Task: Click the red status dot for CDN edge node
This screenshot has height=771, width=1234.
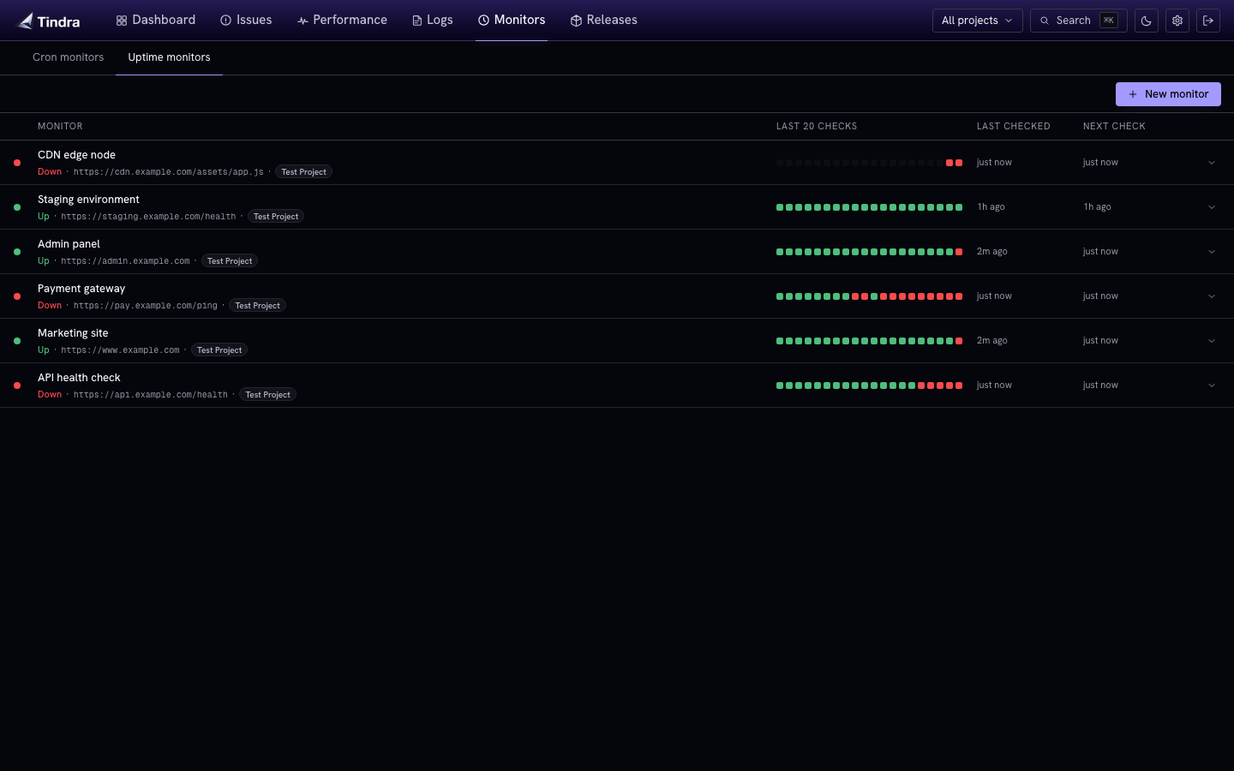Action: (17, 163)
